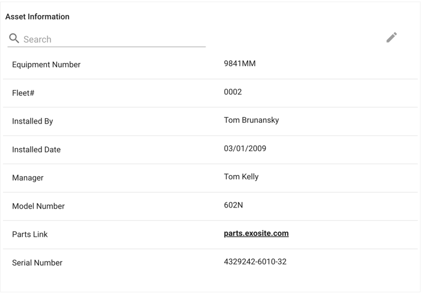Select the Installed By row label
Viewport: 423px width, 295px height.
pos(32,121)
